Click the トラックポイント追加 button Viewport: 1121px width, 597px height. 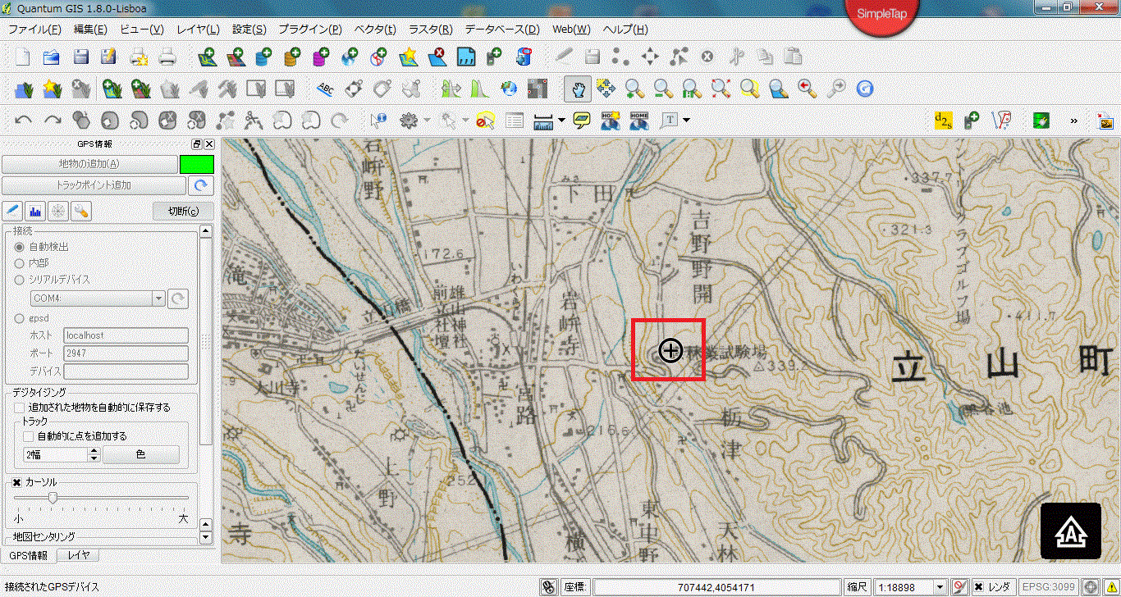coord(94,185)
